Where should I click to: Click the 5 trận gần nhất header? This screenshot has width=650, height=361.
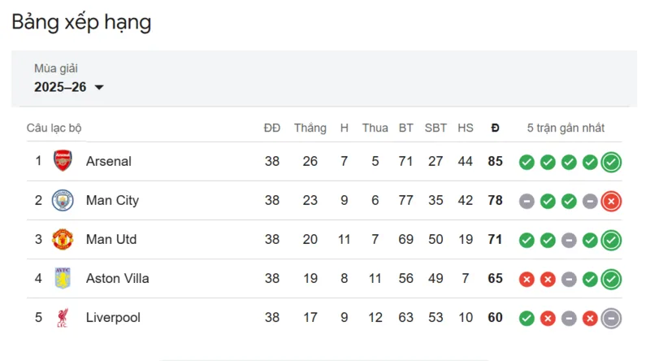point(565,128)
